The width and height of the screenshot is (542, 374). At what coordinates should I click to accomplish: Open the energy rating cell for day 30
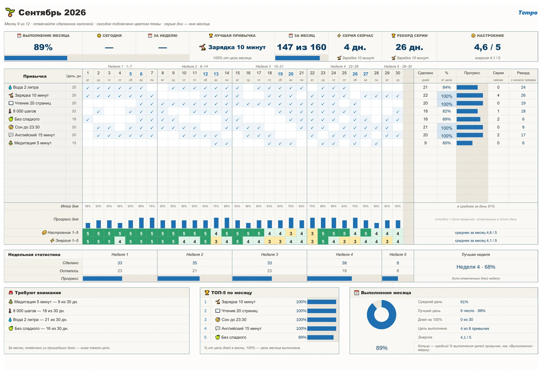point(398,241)
